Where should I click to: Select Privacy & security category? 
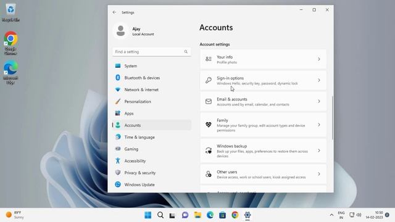tap(152, 173)
